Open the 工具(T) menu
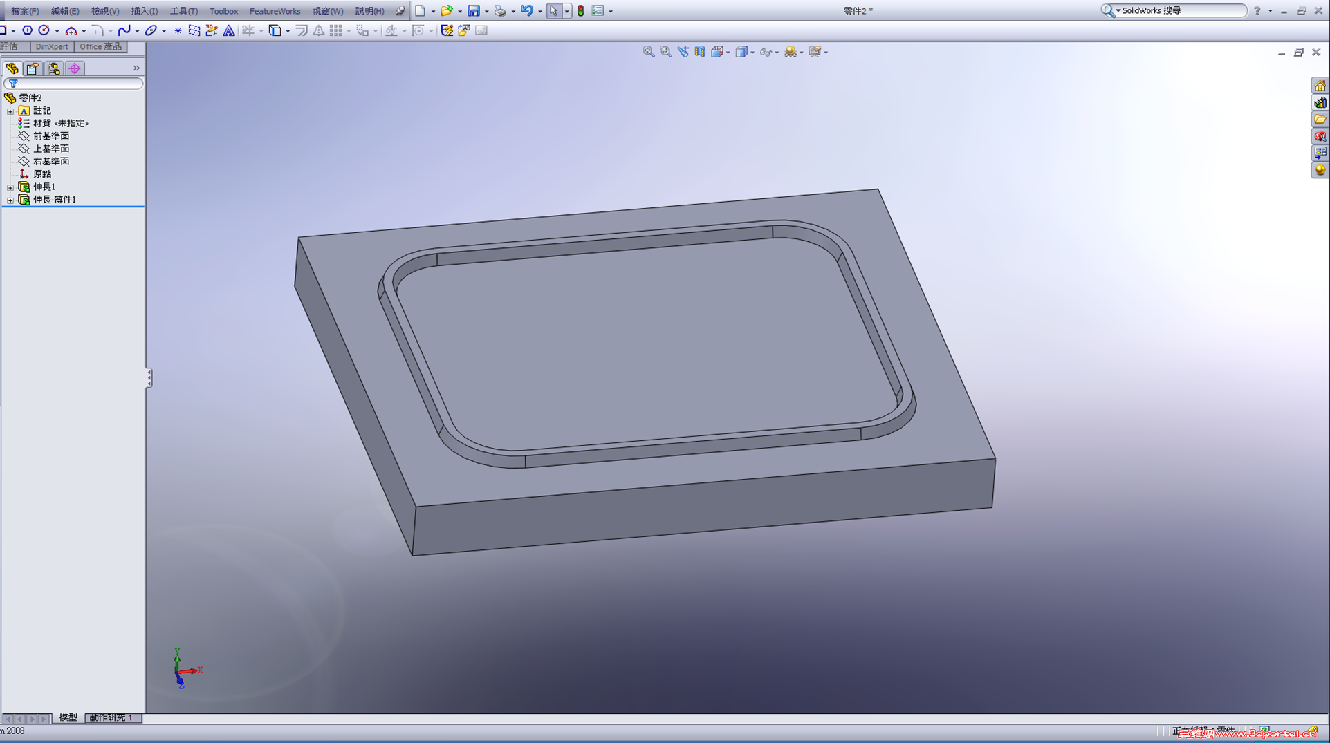 [184, 11]
